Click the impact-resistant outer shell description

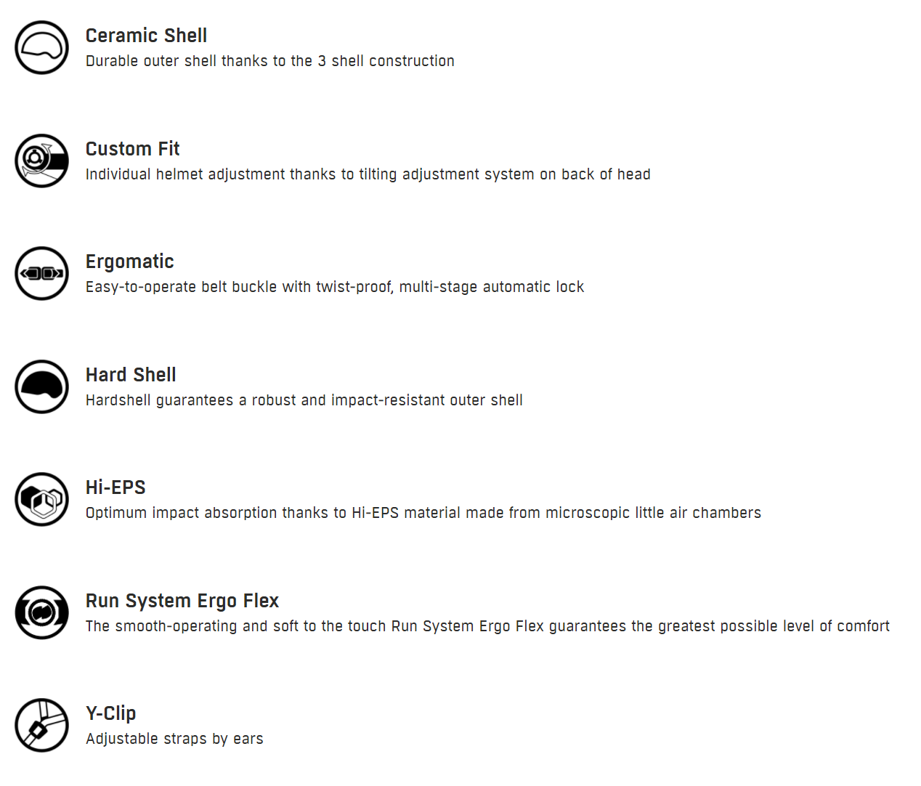304,400
